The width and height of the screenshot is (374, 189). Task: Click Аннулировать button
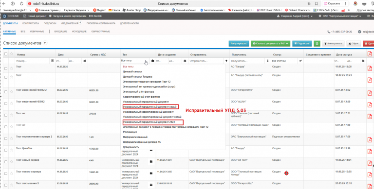[x=239, y=44]
